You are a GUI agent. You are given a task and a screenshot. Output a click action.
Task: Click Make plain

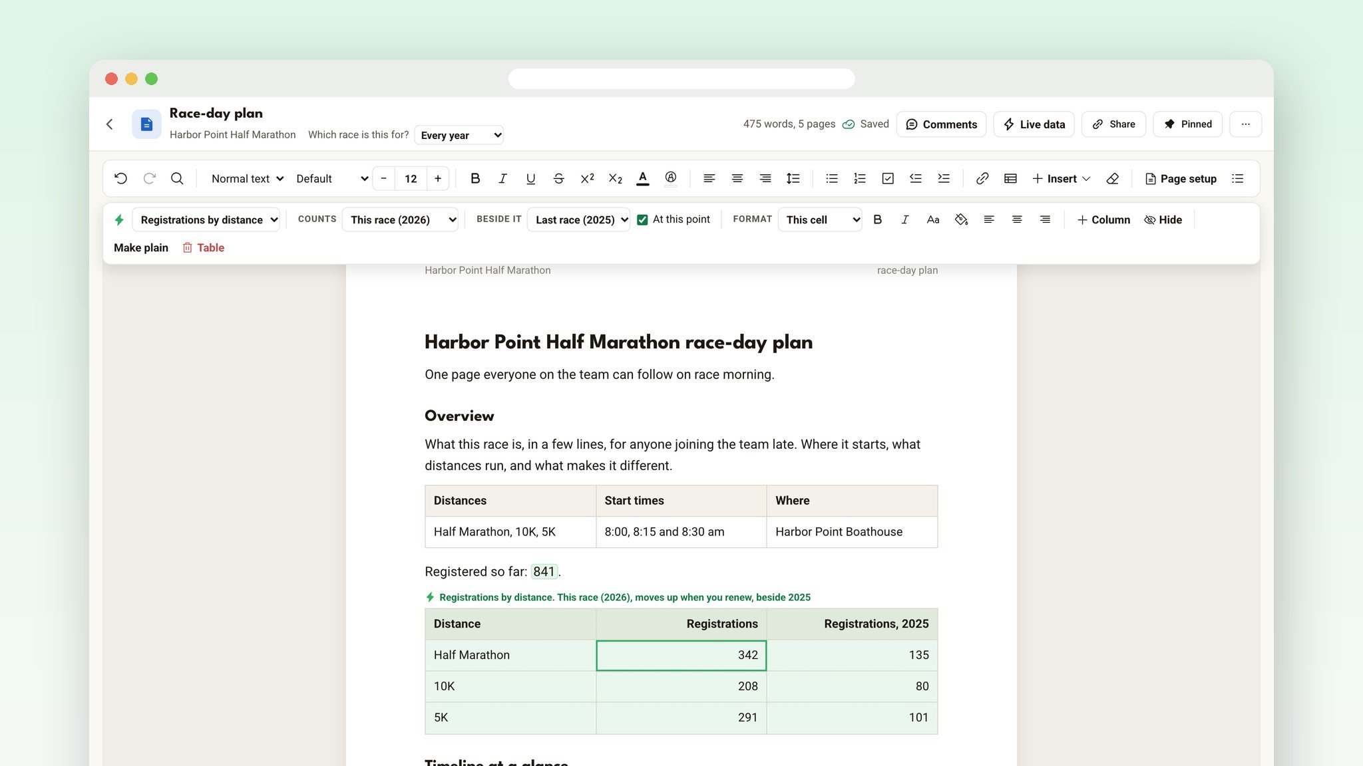click(140, 247)
